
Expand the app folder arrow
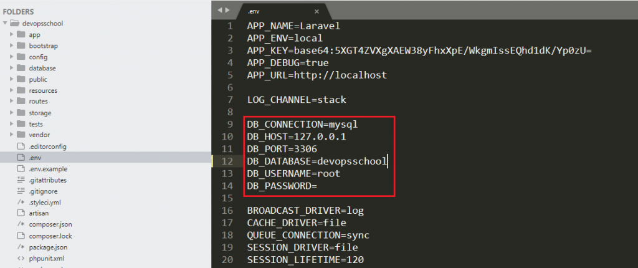(12, 35)
